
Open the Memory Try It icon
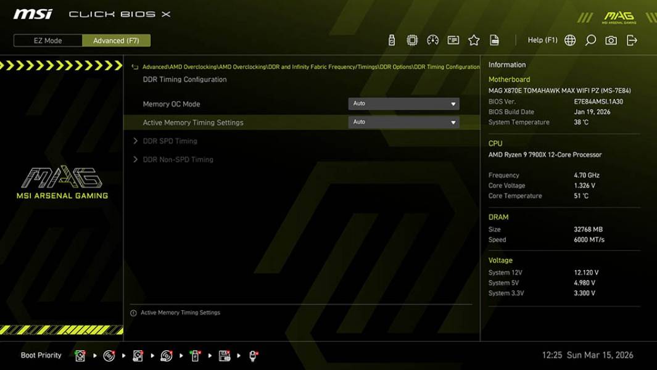(x=453, y=39)
